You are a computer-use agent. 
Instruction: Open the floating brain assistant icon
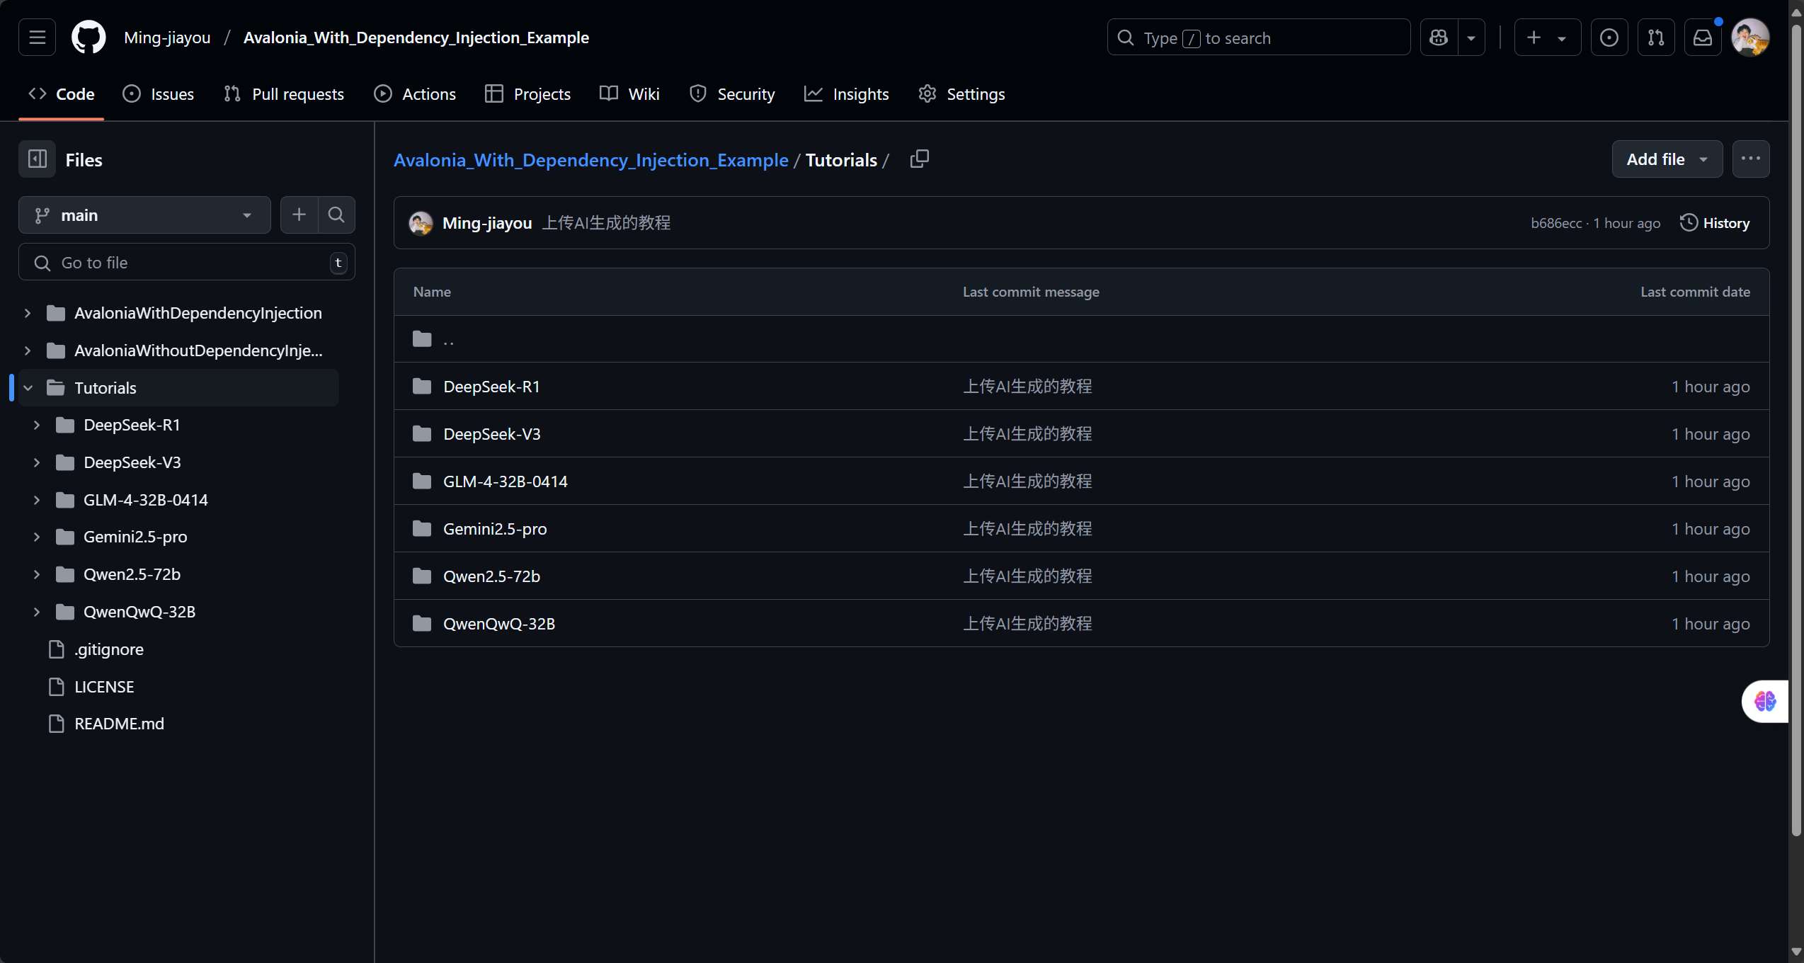point(1764,701)
